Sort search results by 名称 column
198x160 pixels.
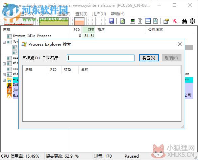[x=130, y=69]
